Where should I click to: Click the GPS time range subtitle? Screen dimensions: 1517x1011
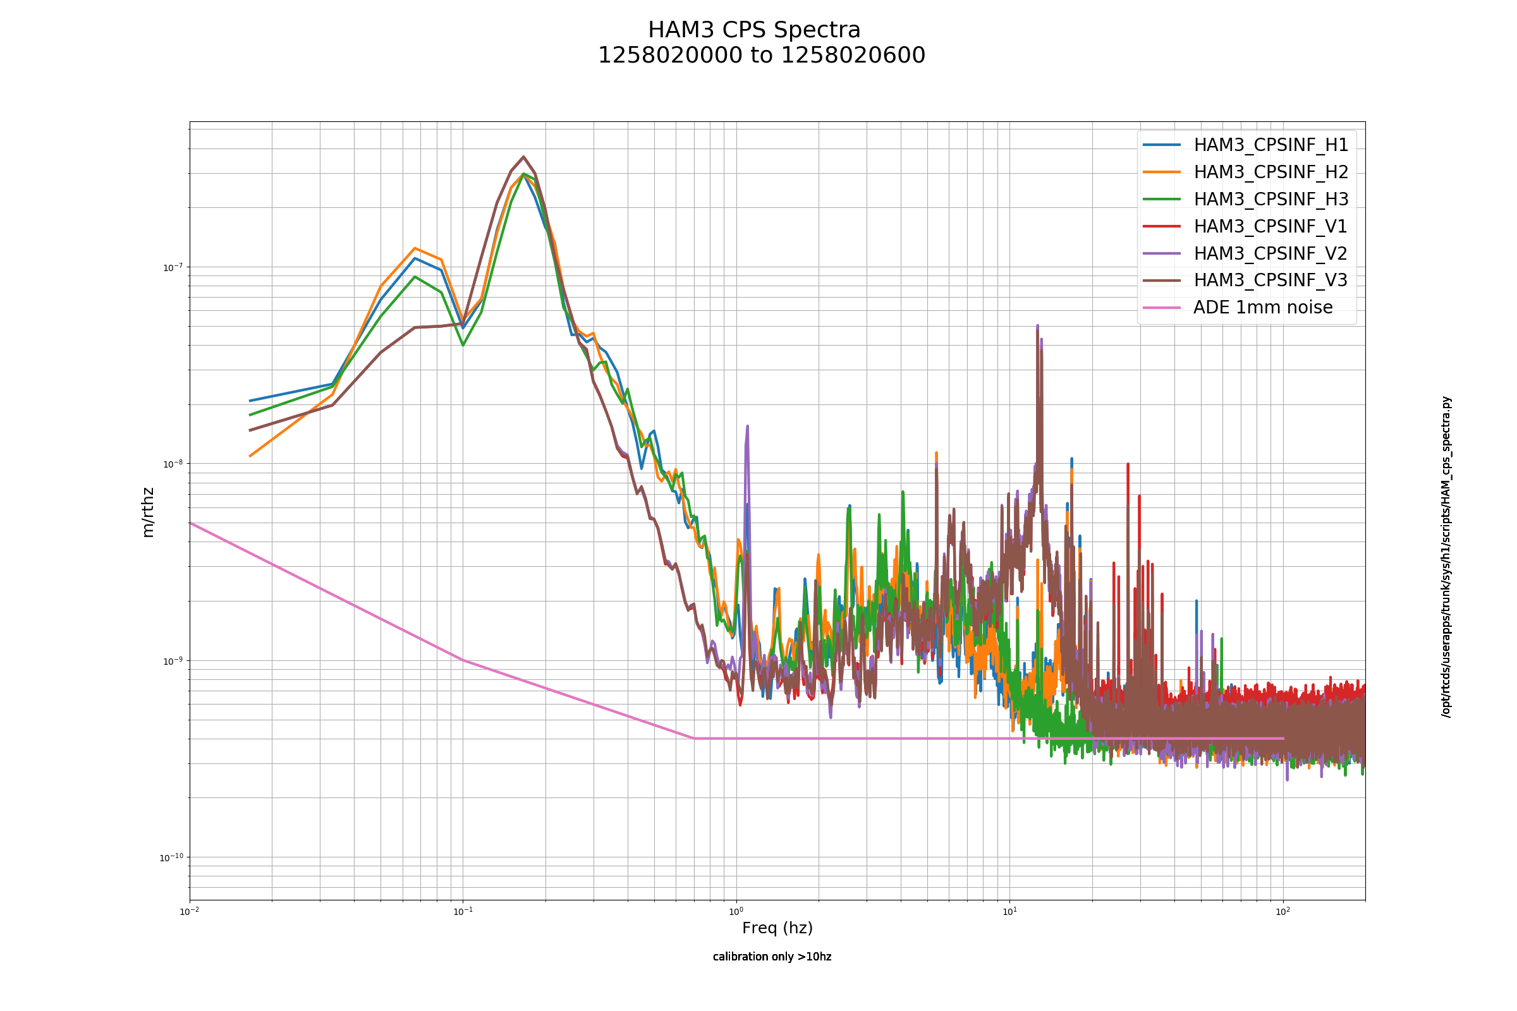762,56
